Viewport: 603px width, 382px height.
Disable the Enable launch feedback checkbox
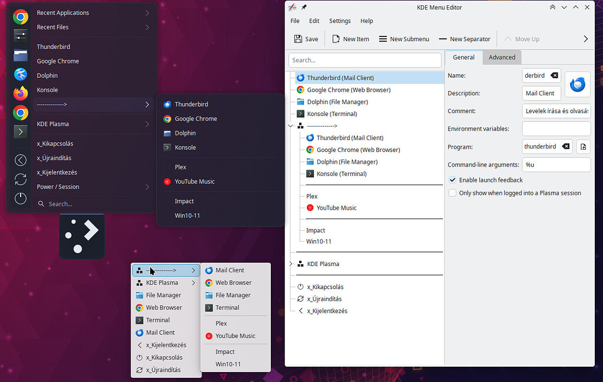click(x=452, y=180)
